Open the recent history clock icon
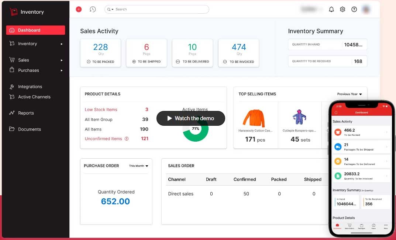 coord(93,9)
